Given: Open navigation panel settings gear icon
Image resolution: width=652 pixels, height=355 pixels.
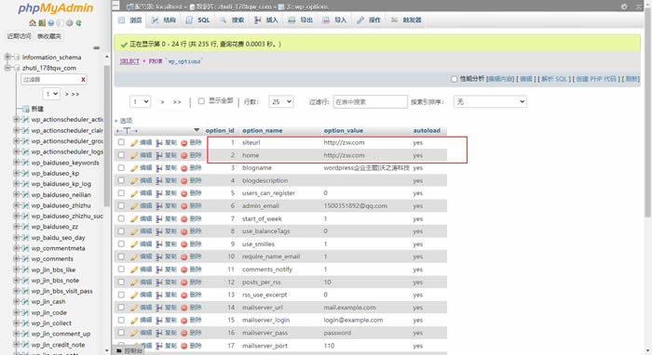Looking at the screenshot, I should [69, 23].
